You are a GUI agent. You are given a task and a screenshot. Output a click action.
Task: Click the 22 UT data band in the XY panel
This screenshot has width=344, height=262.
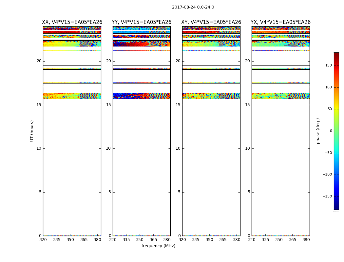[211, 44]
